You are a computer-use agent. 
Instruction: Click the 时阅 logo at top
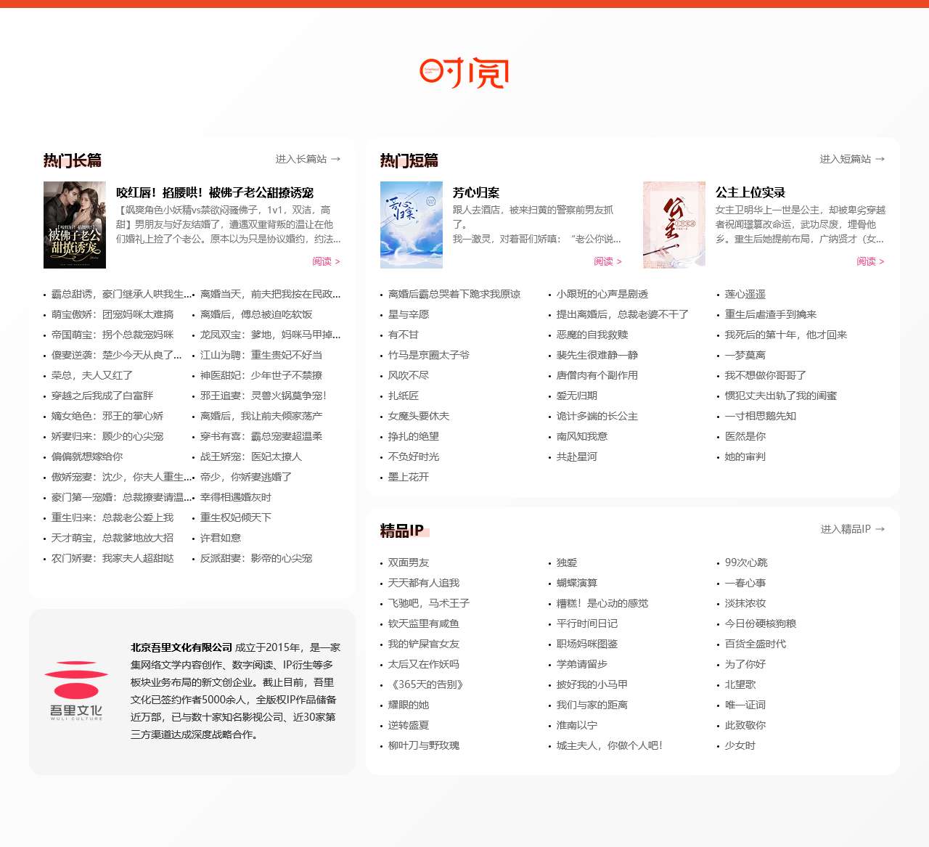point(464,73)
